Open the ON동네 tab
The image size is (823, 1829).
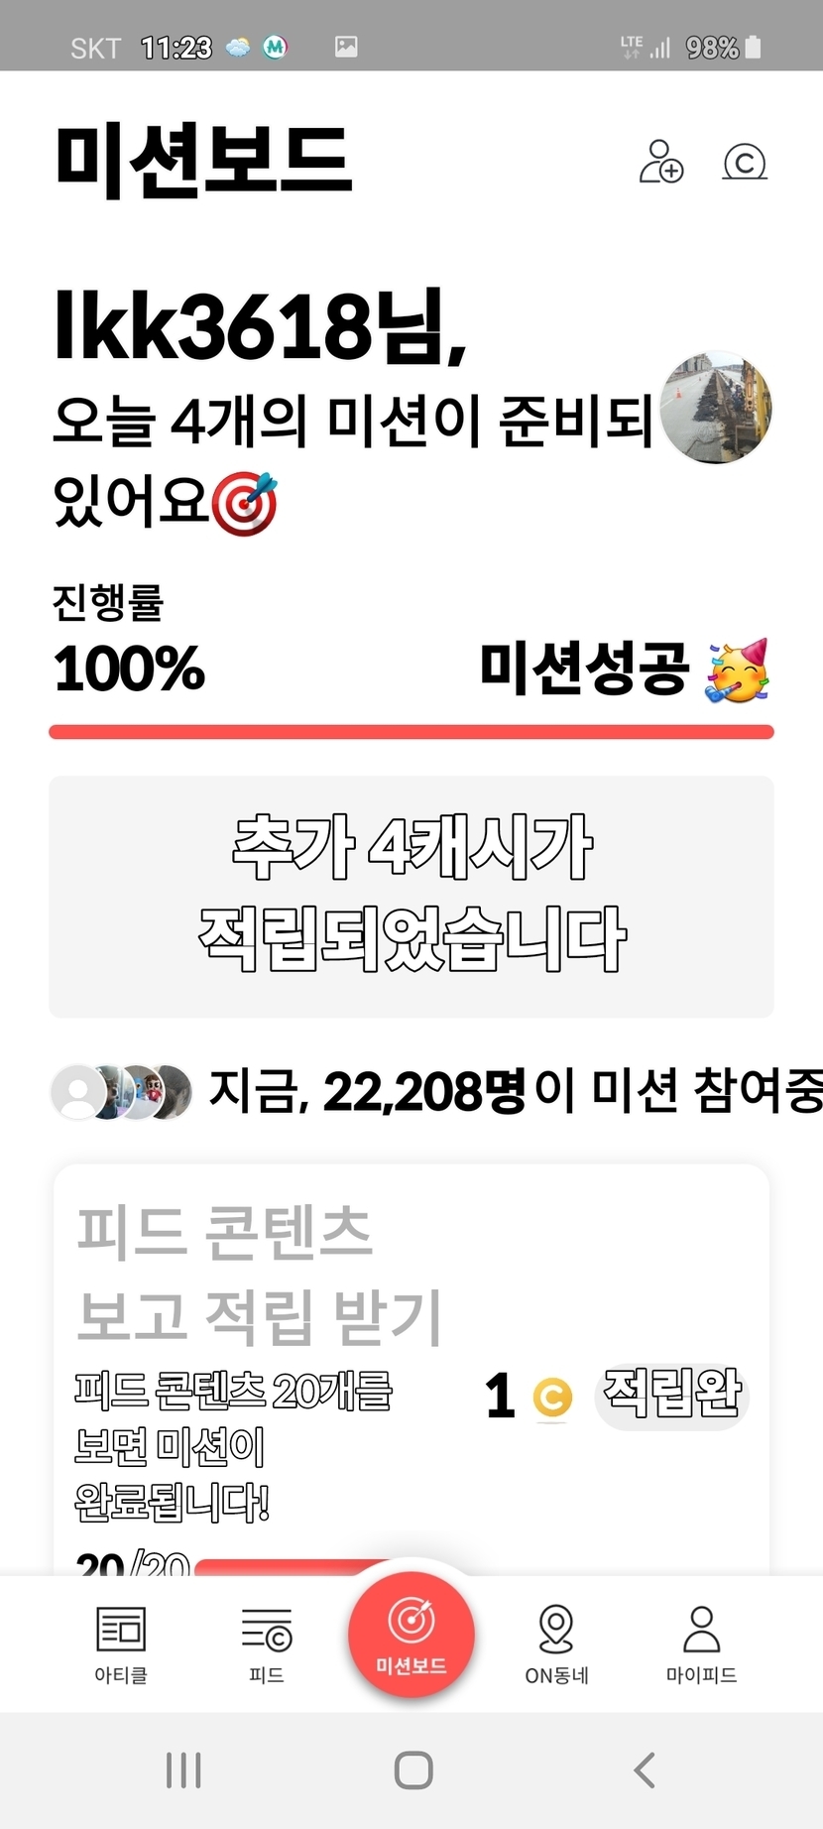556,1645
